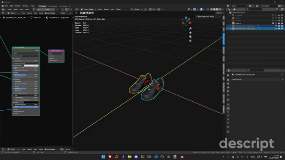
Task: Select material preview shading mode
Action: (217, 9)
